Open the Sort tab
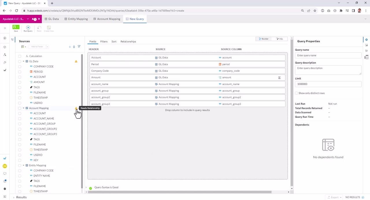 [114, 42]
